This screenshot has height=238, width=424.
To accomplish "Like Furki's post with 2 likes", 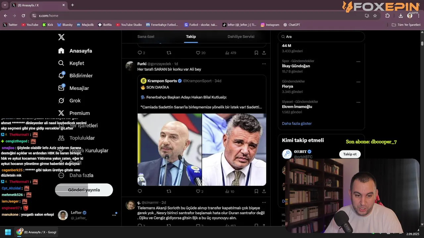I will 199,191.
